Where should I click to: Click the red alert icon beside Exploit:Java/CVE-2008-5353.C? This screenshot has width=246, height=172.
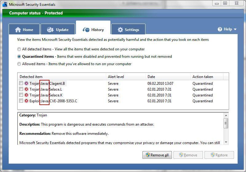[x=26, y=101]
